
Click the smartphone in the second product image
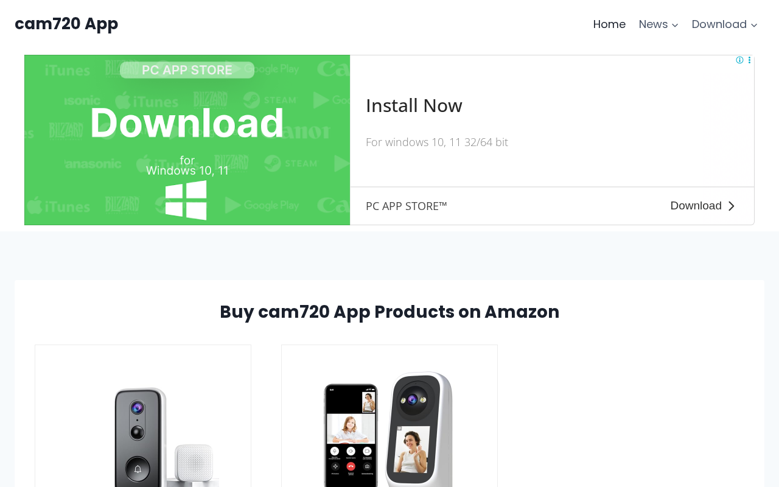coord(351,436)
